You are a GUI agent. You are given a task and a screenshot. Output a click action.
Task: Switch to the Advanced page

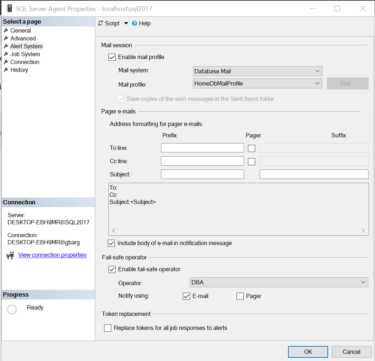tap(23, 38)
